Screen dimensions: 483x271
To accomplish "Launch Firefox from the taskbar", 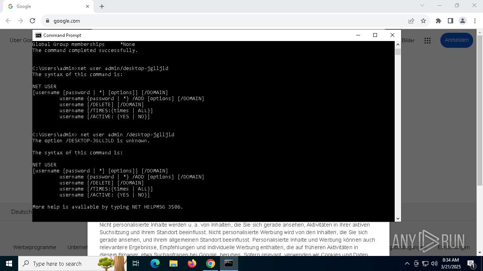I will (x=192, y=263).
